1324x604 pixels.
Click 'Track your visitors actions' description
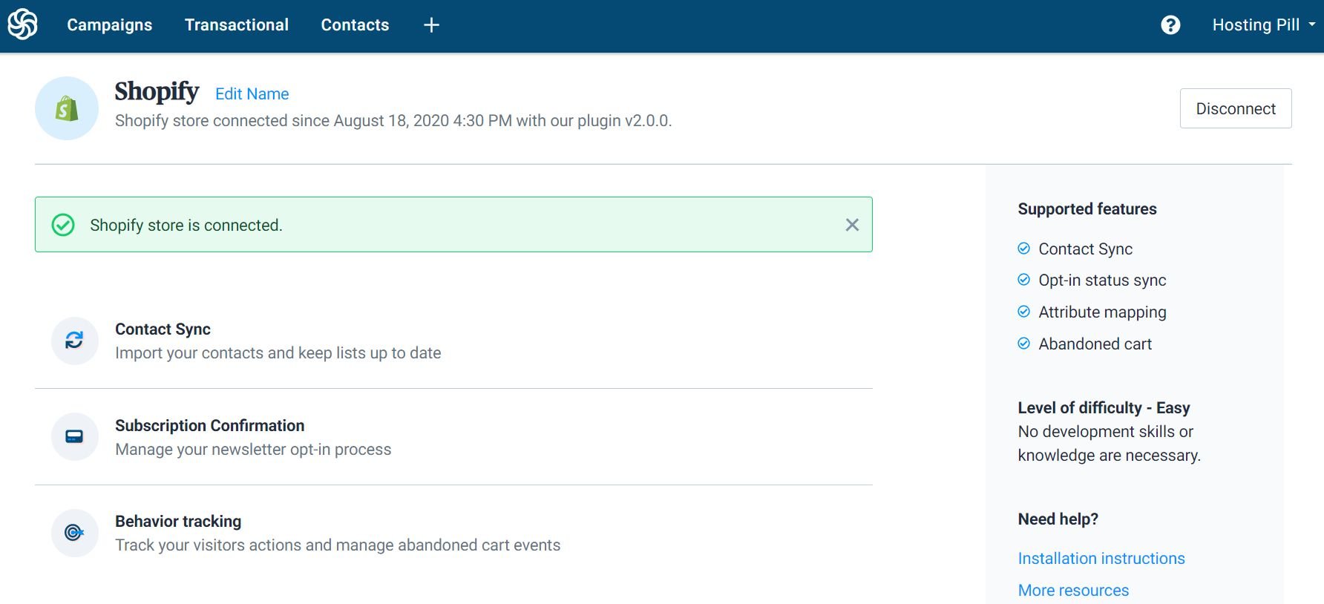coord(338,545)
